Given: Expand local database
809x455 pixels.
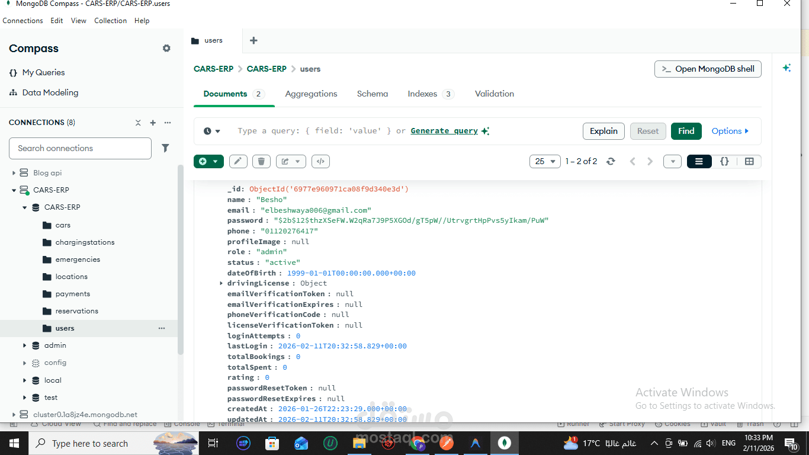Looking at the screenshot, I should (x=25, y=380).
